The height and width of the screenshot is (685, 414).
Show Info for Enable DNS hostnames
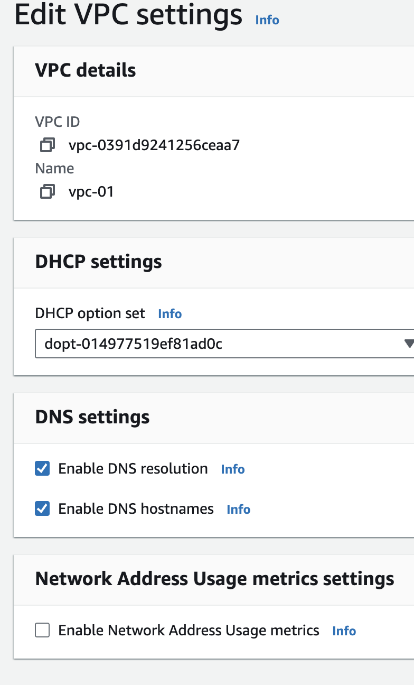[238, 510]
